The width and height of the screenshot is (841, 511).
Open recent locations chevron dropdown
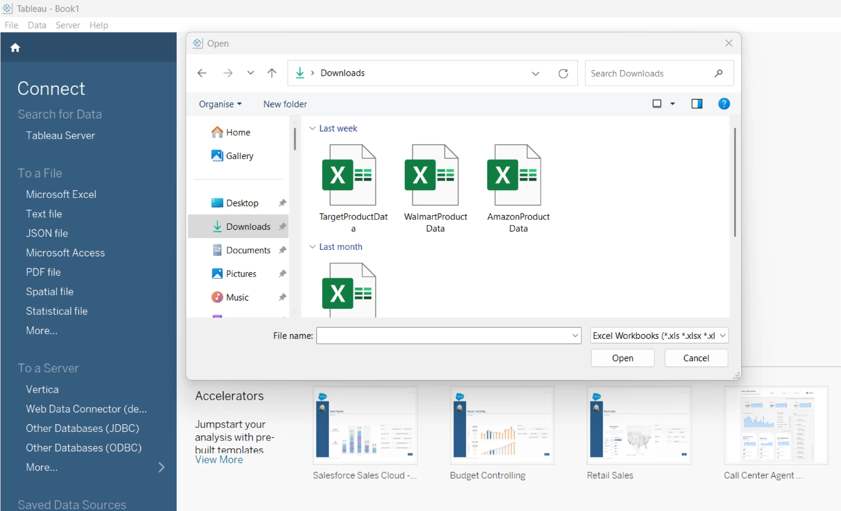(x=251, y=73)
